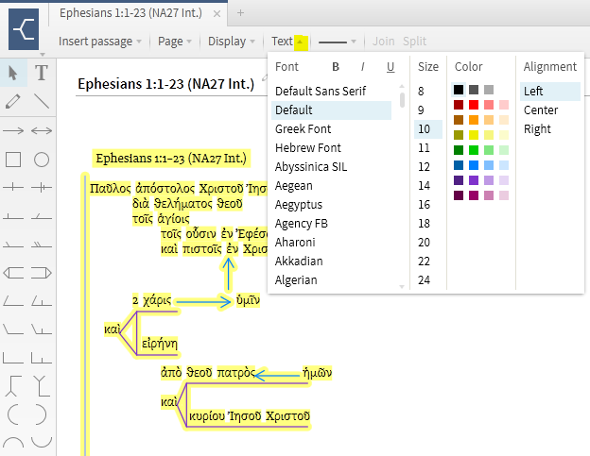Select the downward-opening Y fork shape
The width and height of the screenshot is (590, 456).
pyautogui.click(x=13, y=385)
